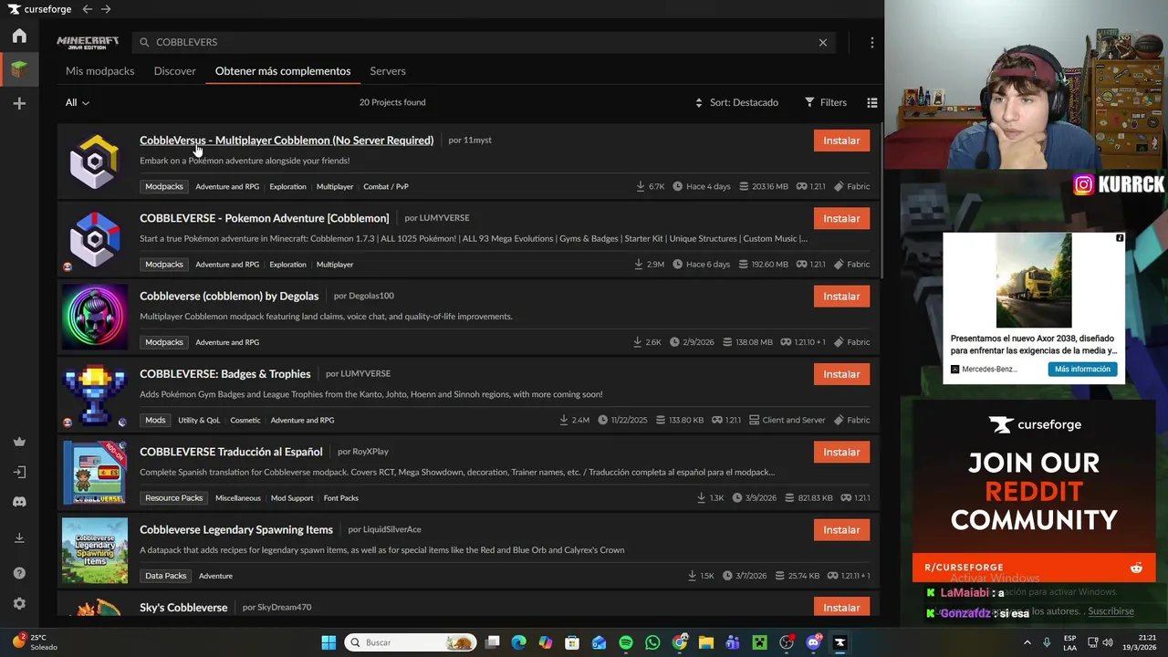Screen dimensions: 1168x657
Task: Open Cobbleverse Legendary Spawning Items title
Action: coord(236,529)
